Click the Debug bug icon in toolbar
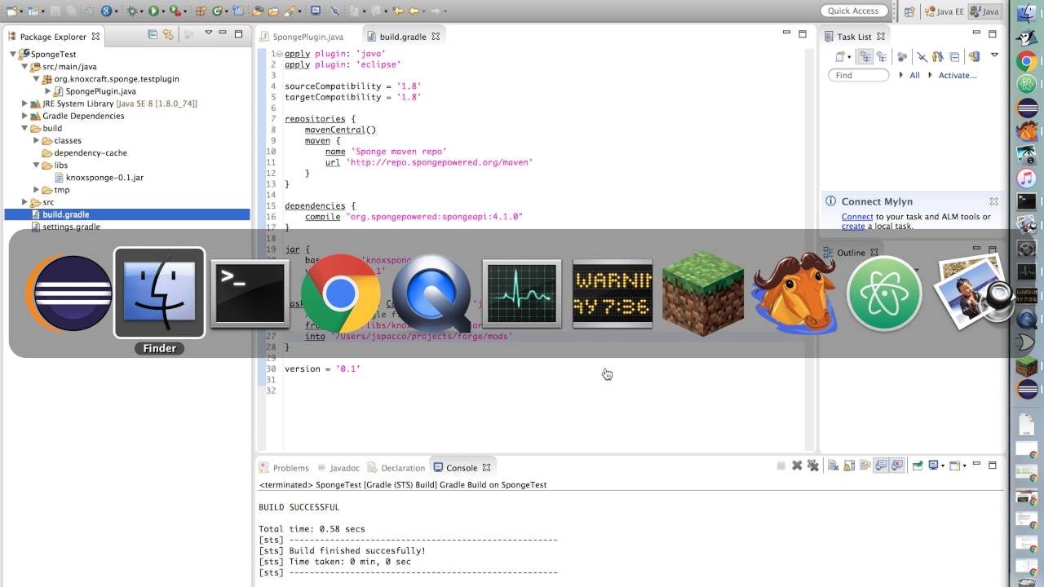The image size is (1044, 587). click(132, 11)
